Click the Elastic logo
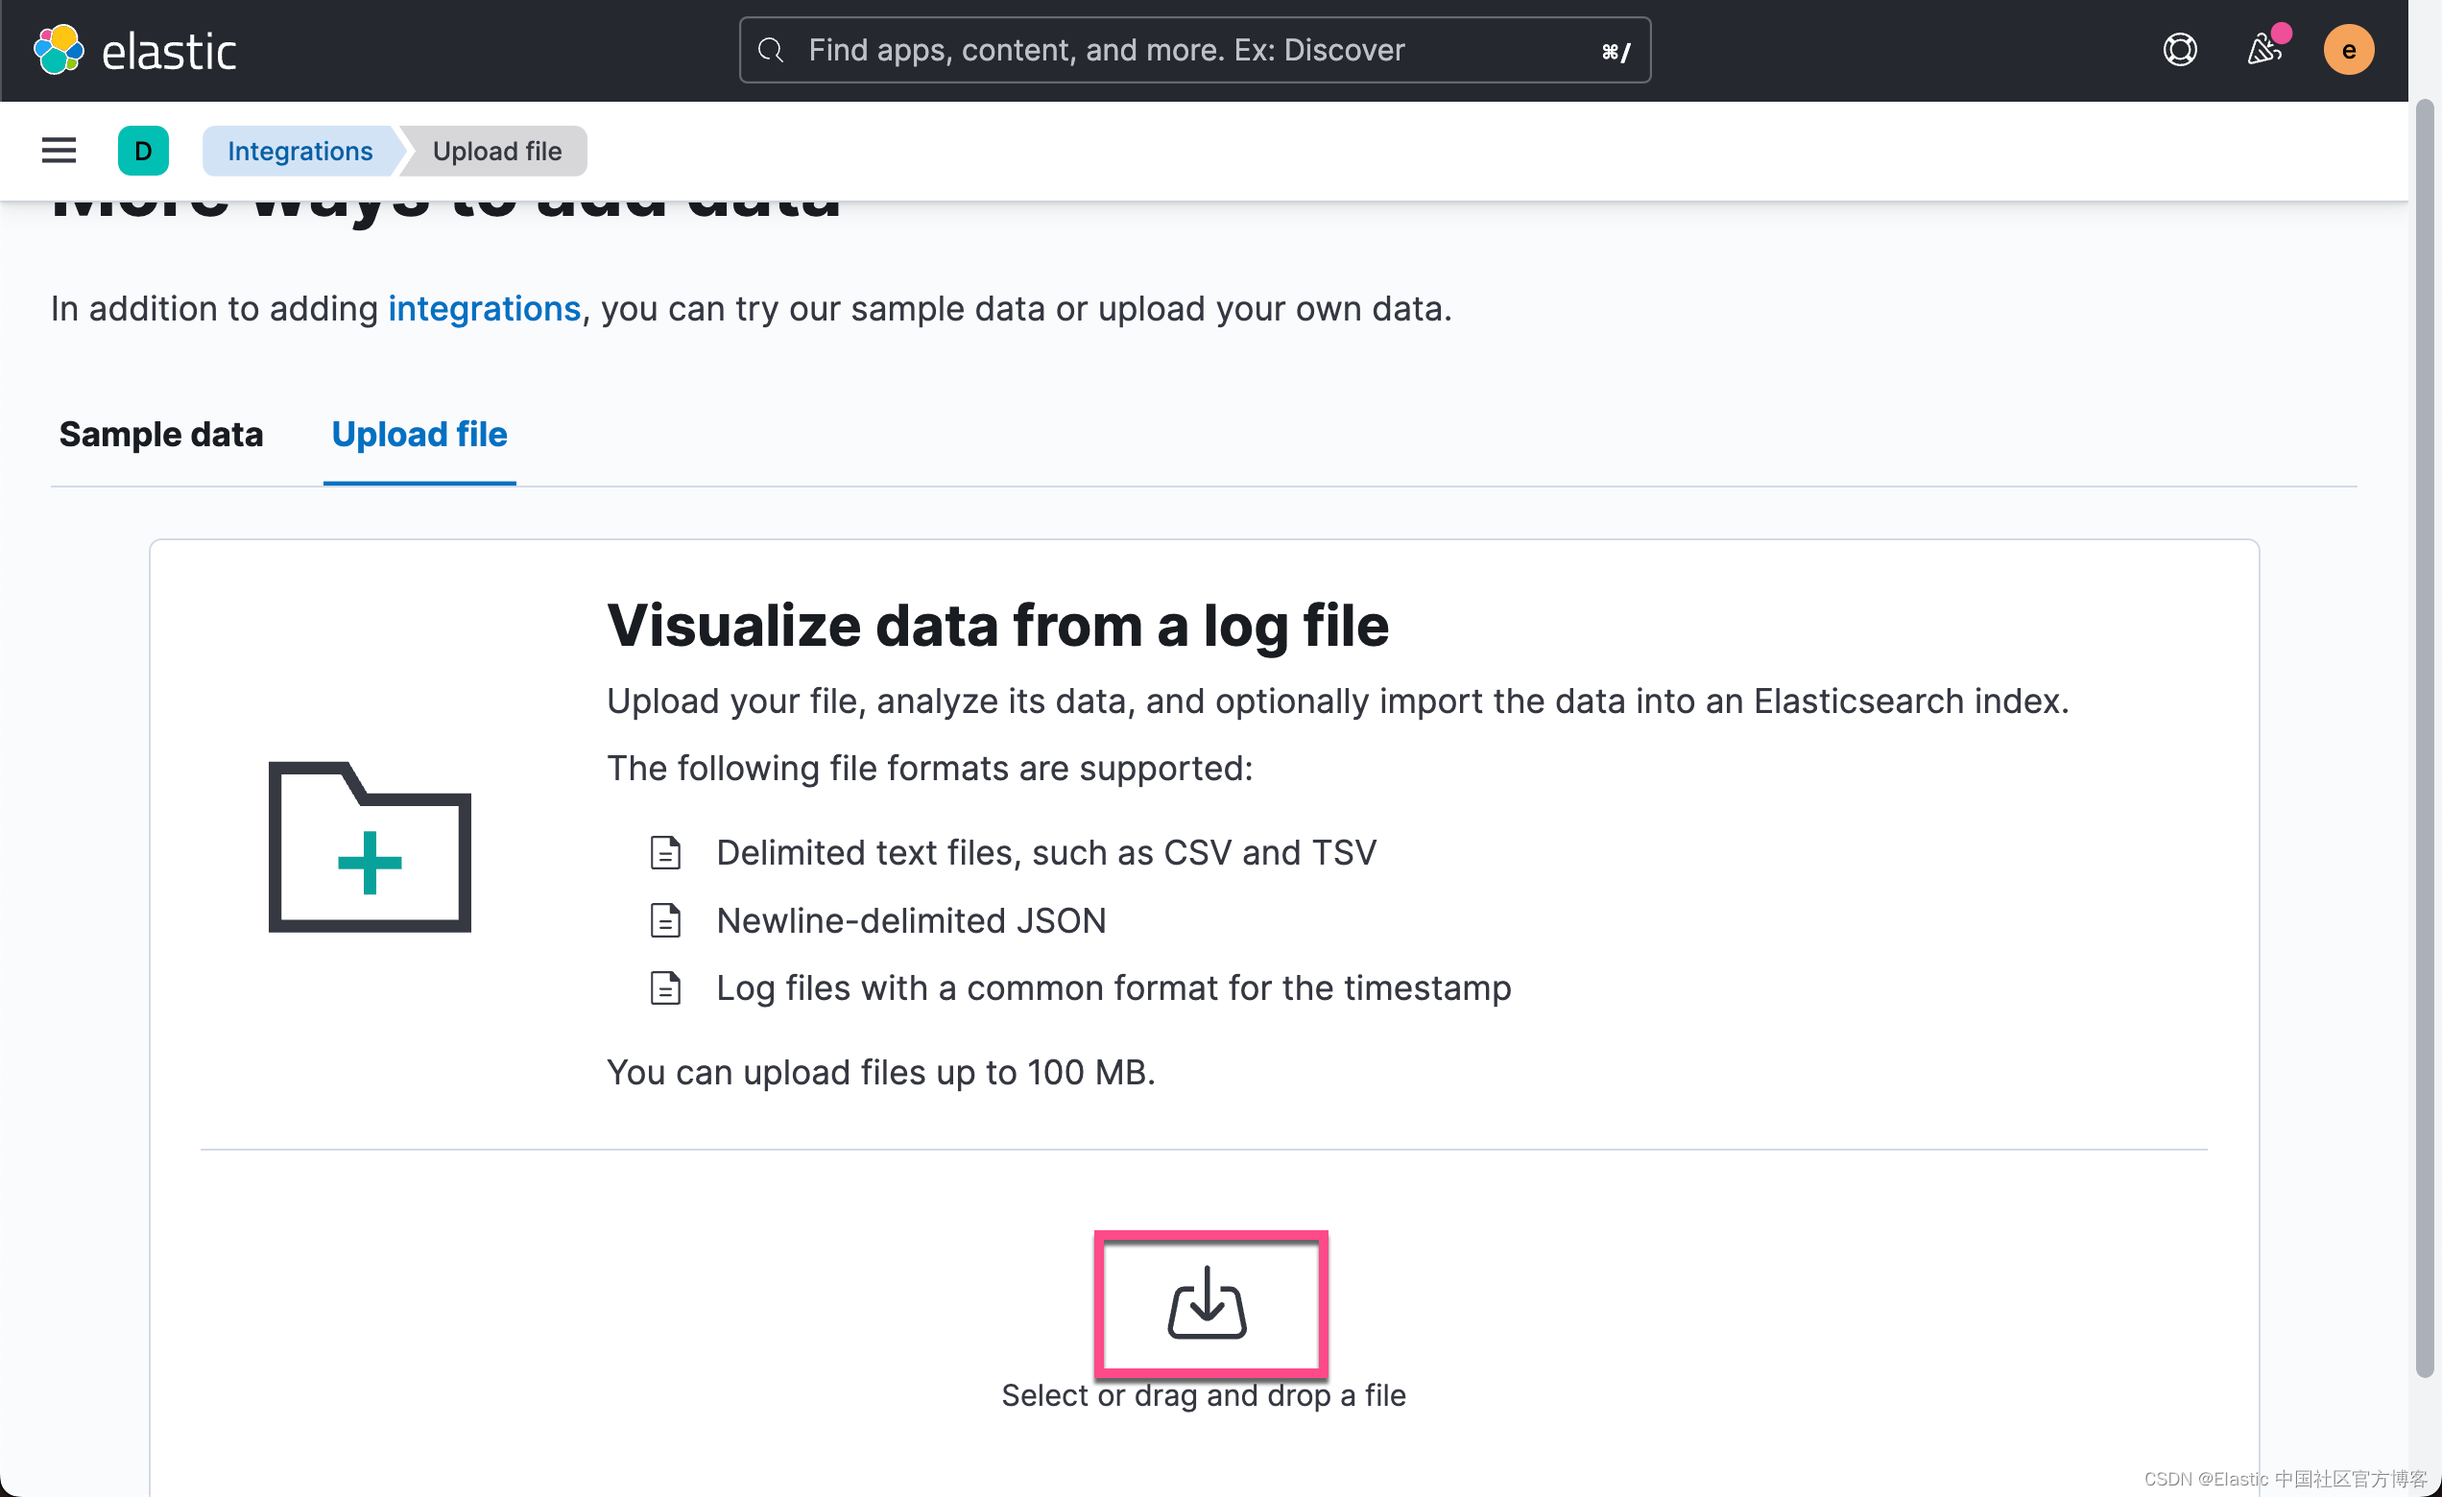Viewport: 2442px width, 1497px height. (134, 49)
